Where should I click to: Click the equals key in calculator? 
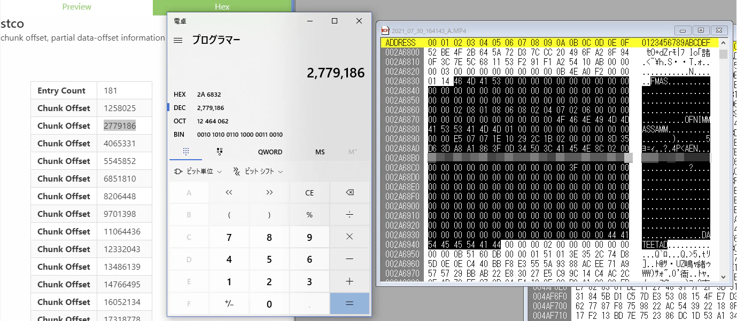pyautogui.click(x=350, y=304)
